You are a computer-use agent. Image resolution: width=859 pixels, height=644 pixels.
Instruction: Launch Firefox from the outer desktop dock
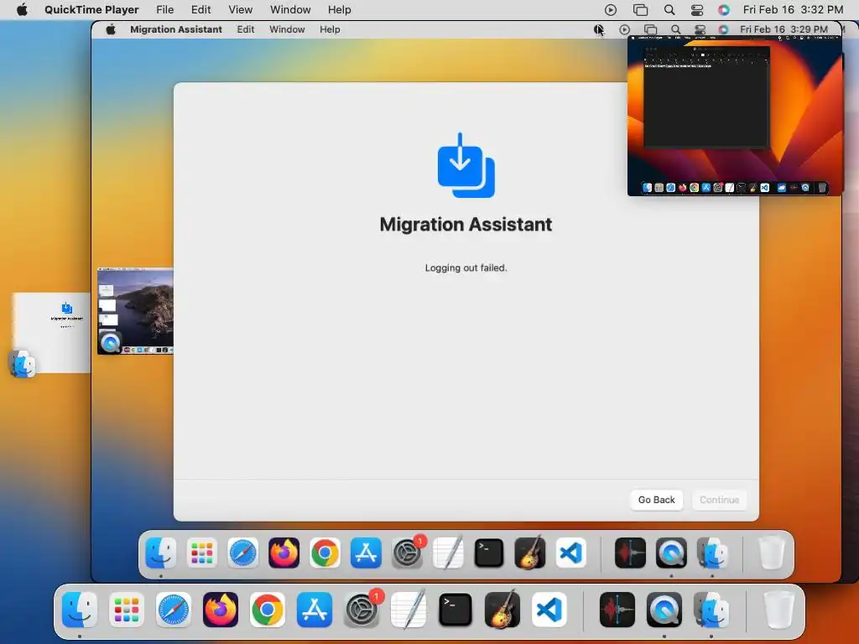pyautogui.click(x=221, y=610)
